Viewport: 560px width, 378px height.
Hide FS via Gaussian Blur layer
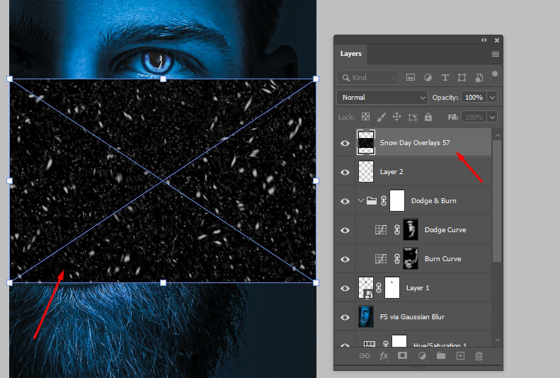tap(345, 317)
